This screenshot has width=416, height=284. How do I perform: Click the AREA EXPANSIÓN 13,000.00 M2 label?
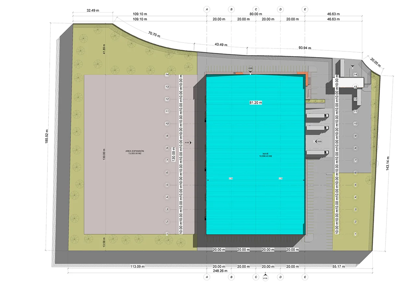[135, 152]
